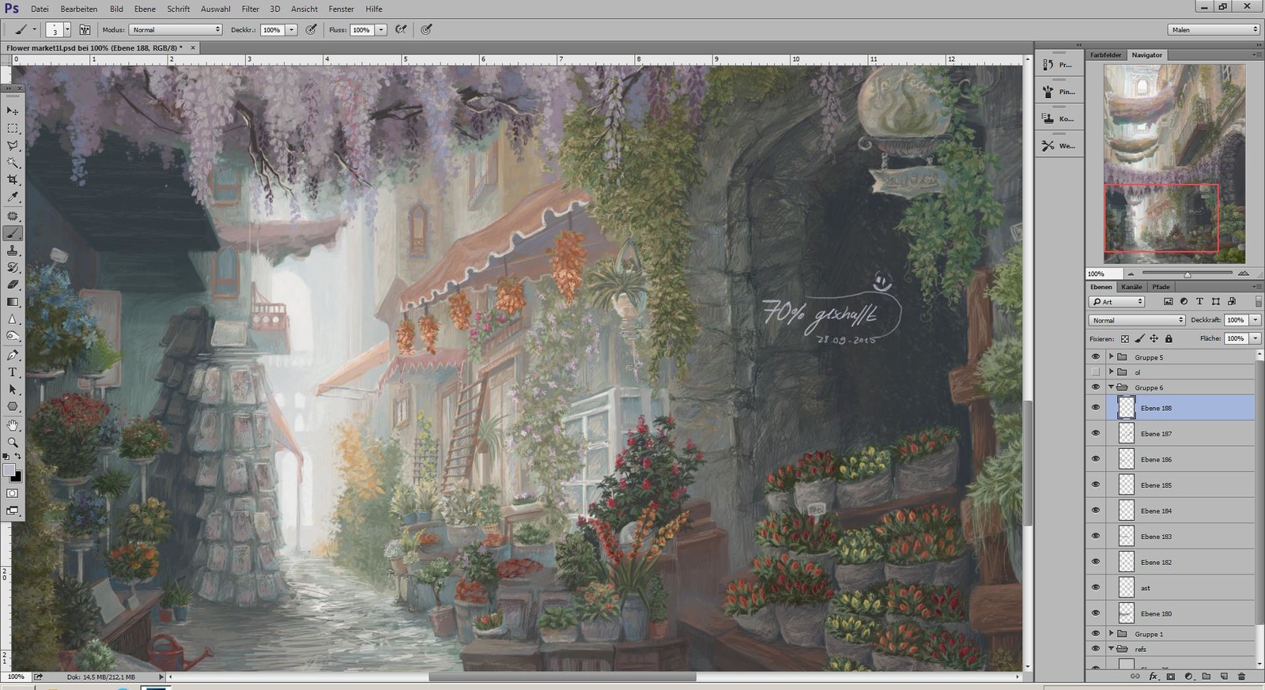The image size is (1265, 690).
Task: Select the Pen tool
Action: coord(13,355)
